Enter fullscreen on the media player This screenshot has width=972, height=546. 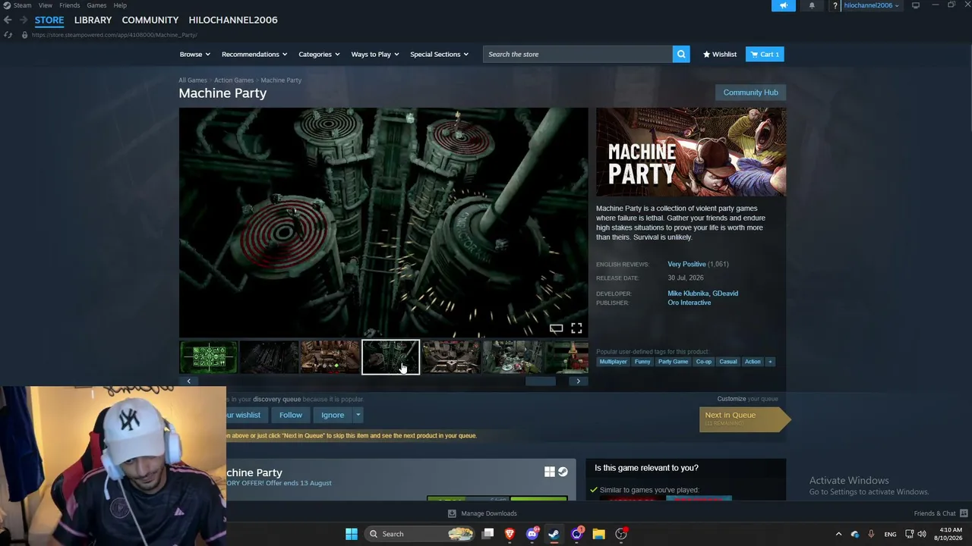tap(576, 328)
